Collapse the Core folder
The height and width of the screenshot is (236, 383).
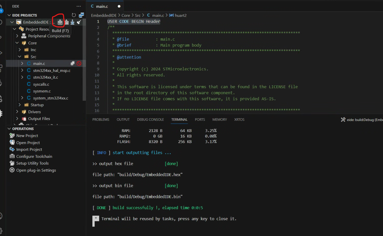(x=17, y=43)
